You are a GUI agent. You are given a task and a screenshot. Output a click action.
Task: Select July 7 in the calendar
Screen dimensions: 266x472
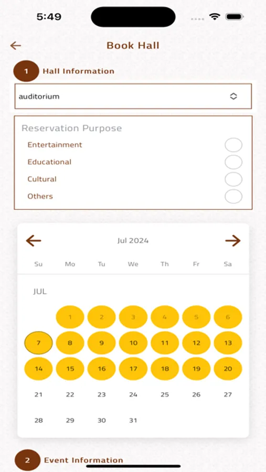point(38,343)
